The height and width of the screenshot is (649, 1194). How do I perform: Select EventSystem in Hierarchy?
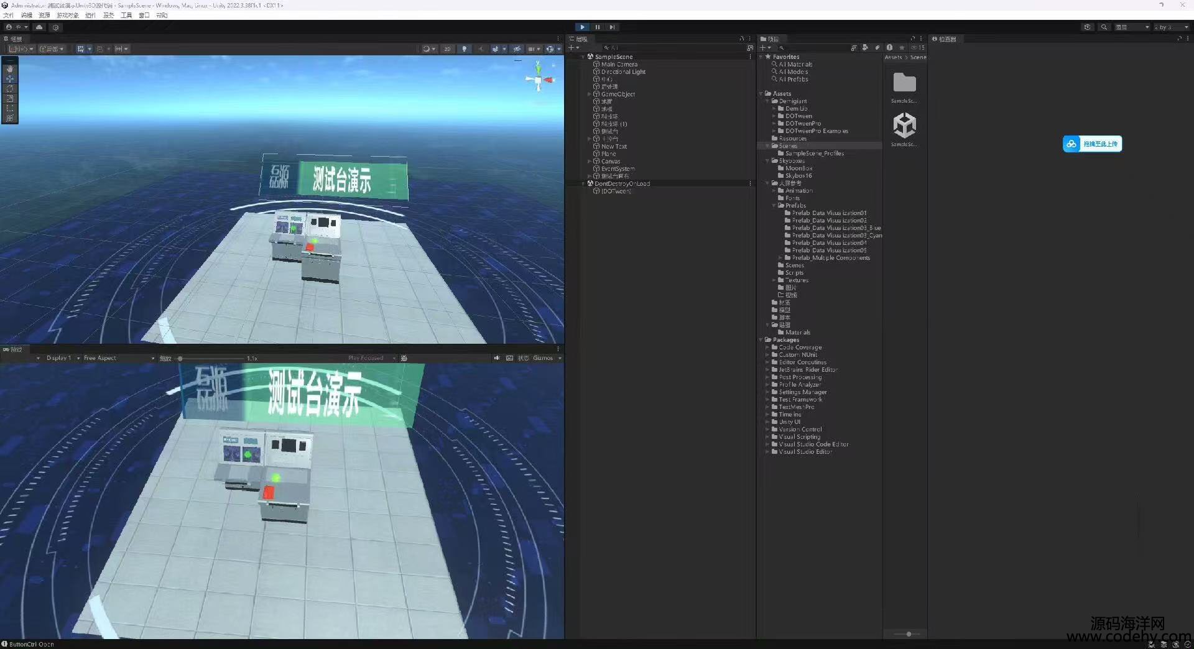coord(618,169)
